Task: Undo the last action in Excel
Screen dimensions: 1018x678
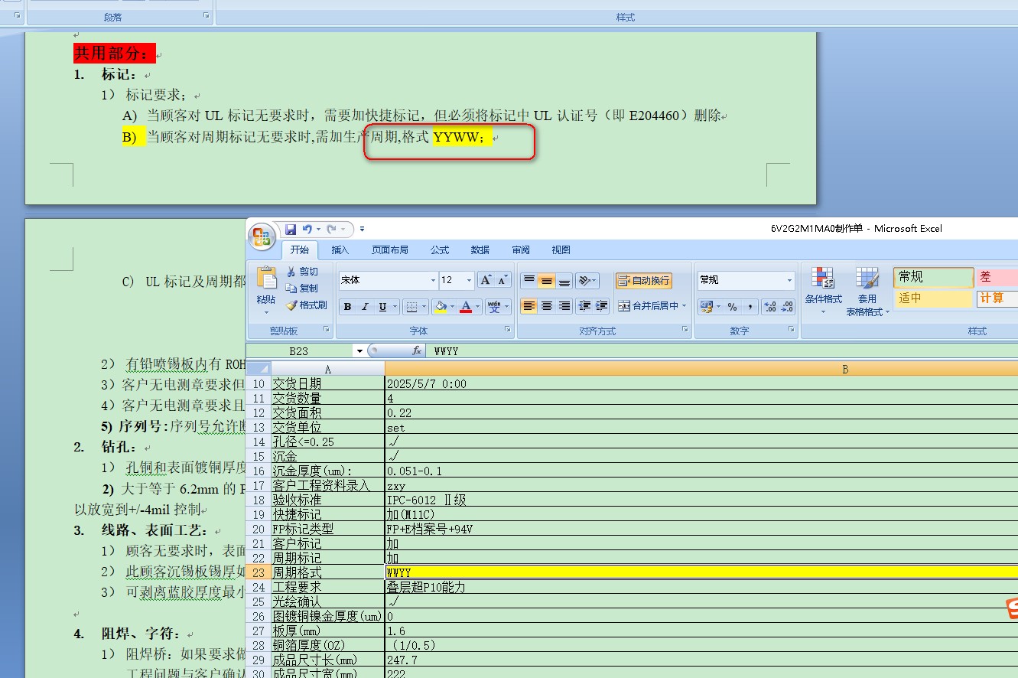Action: 307,229
